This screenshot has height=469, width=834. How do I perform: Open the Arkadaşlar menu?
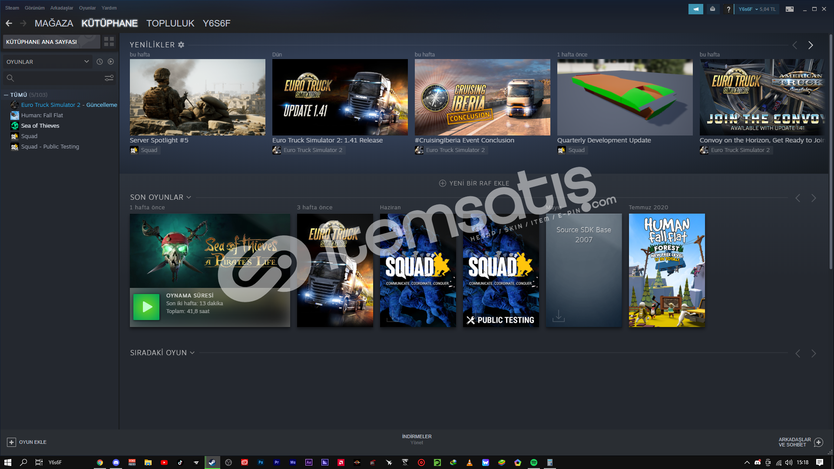[62, 8]
